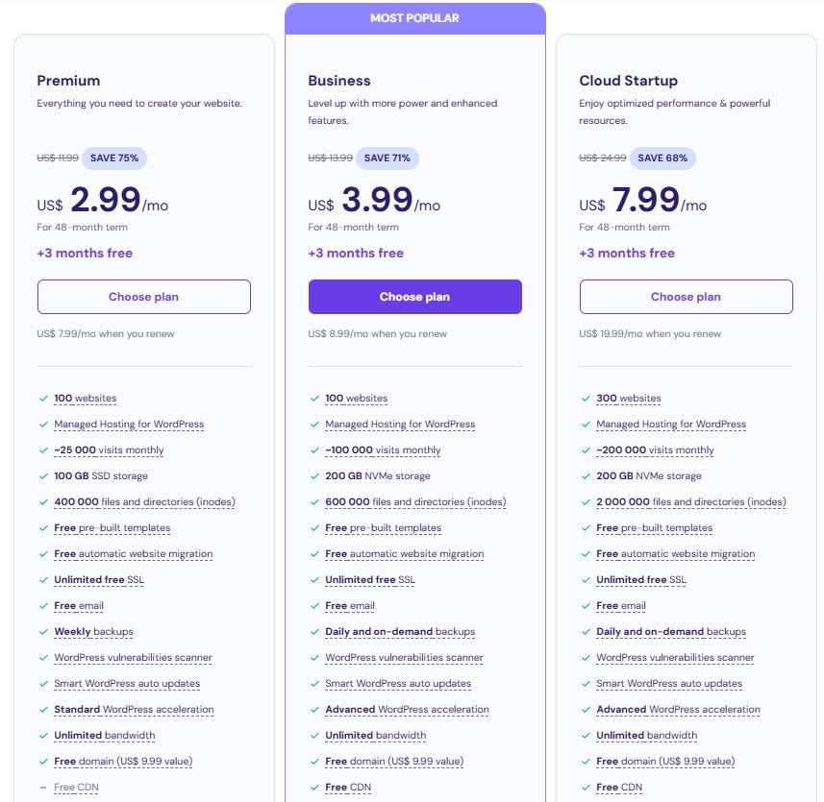Select Choose plan for Cloud Startup
Image resolution: width=824 pixels, height=802 pixels.
[x=686, y=297]
